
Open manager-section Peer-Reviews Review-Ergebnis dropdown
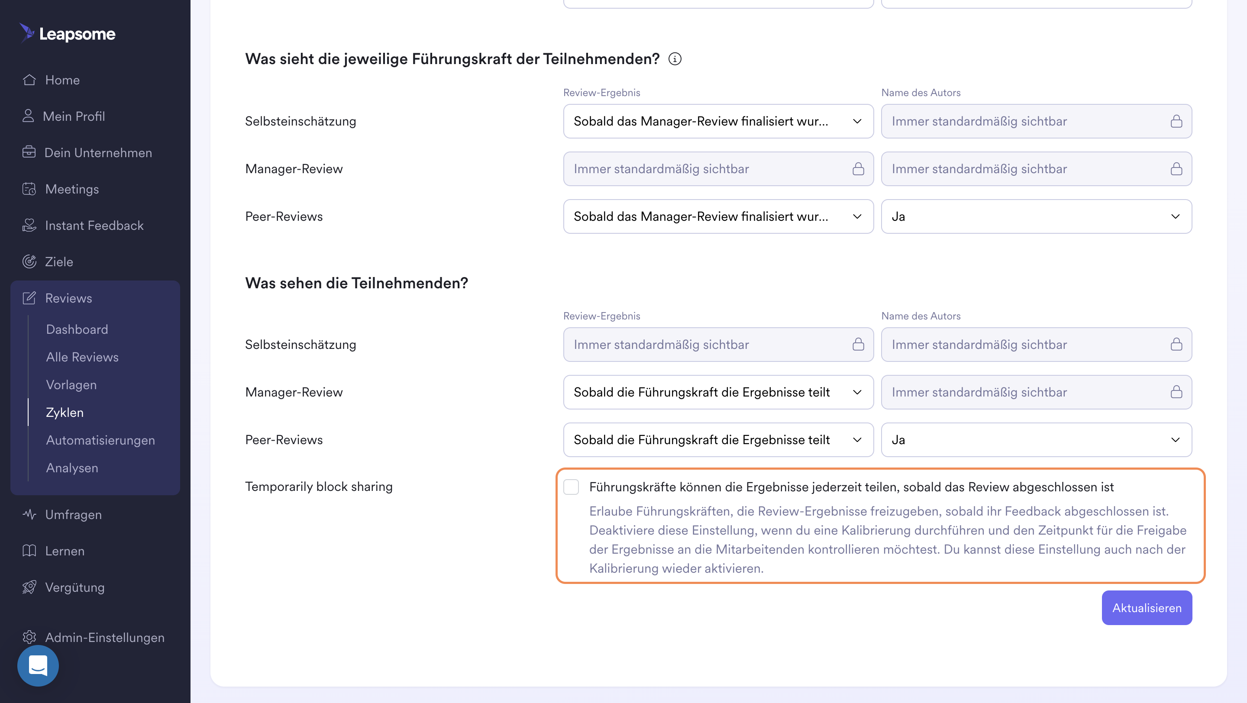click(x=718, y=216)
